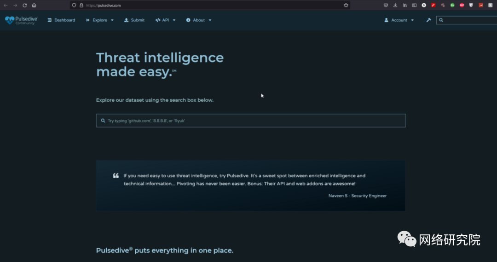Open the Account menu
The height and width of the screenshot is (262, 497).
[x=399, y=20]
